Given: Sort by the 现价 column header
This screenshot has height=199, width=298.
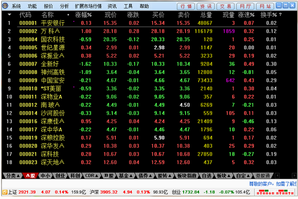Looking at the screenshot, I should tap(110, 15).
